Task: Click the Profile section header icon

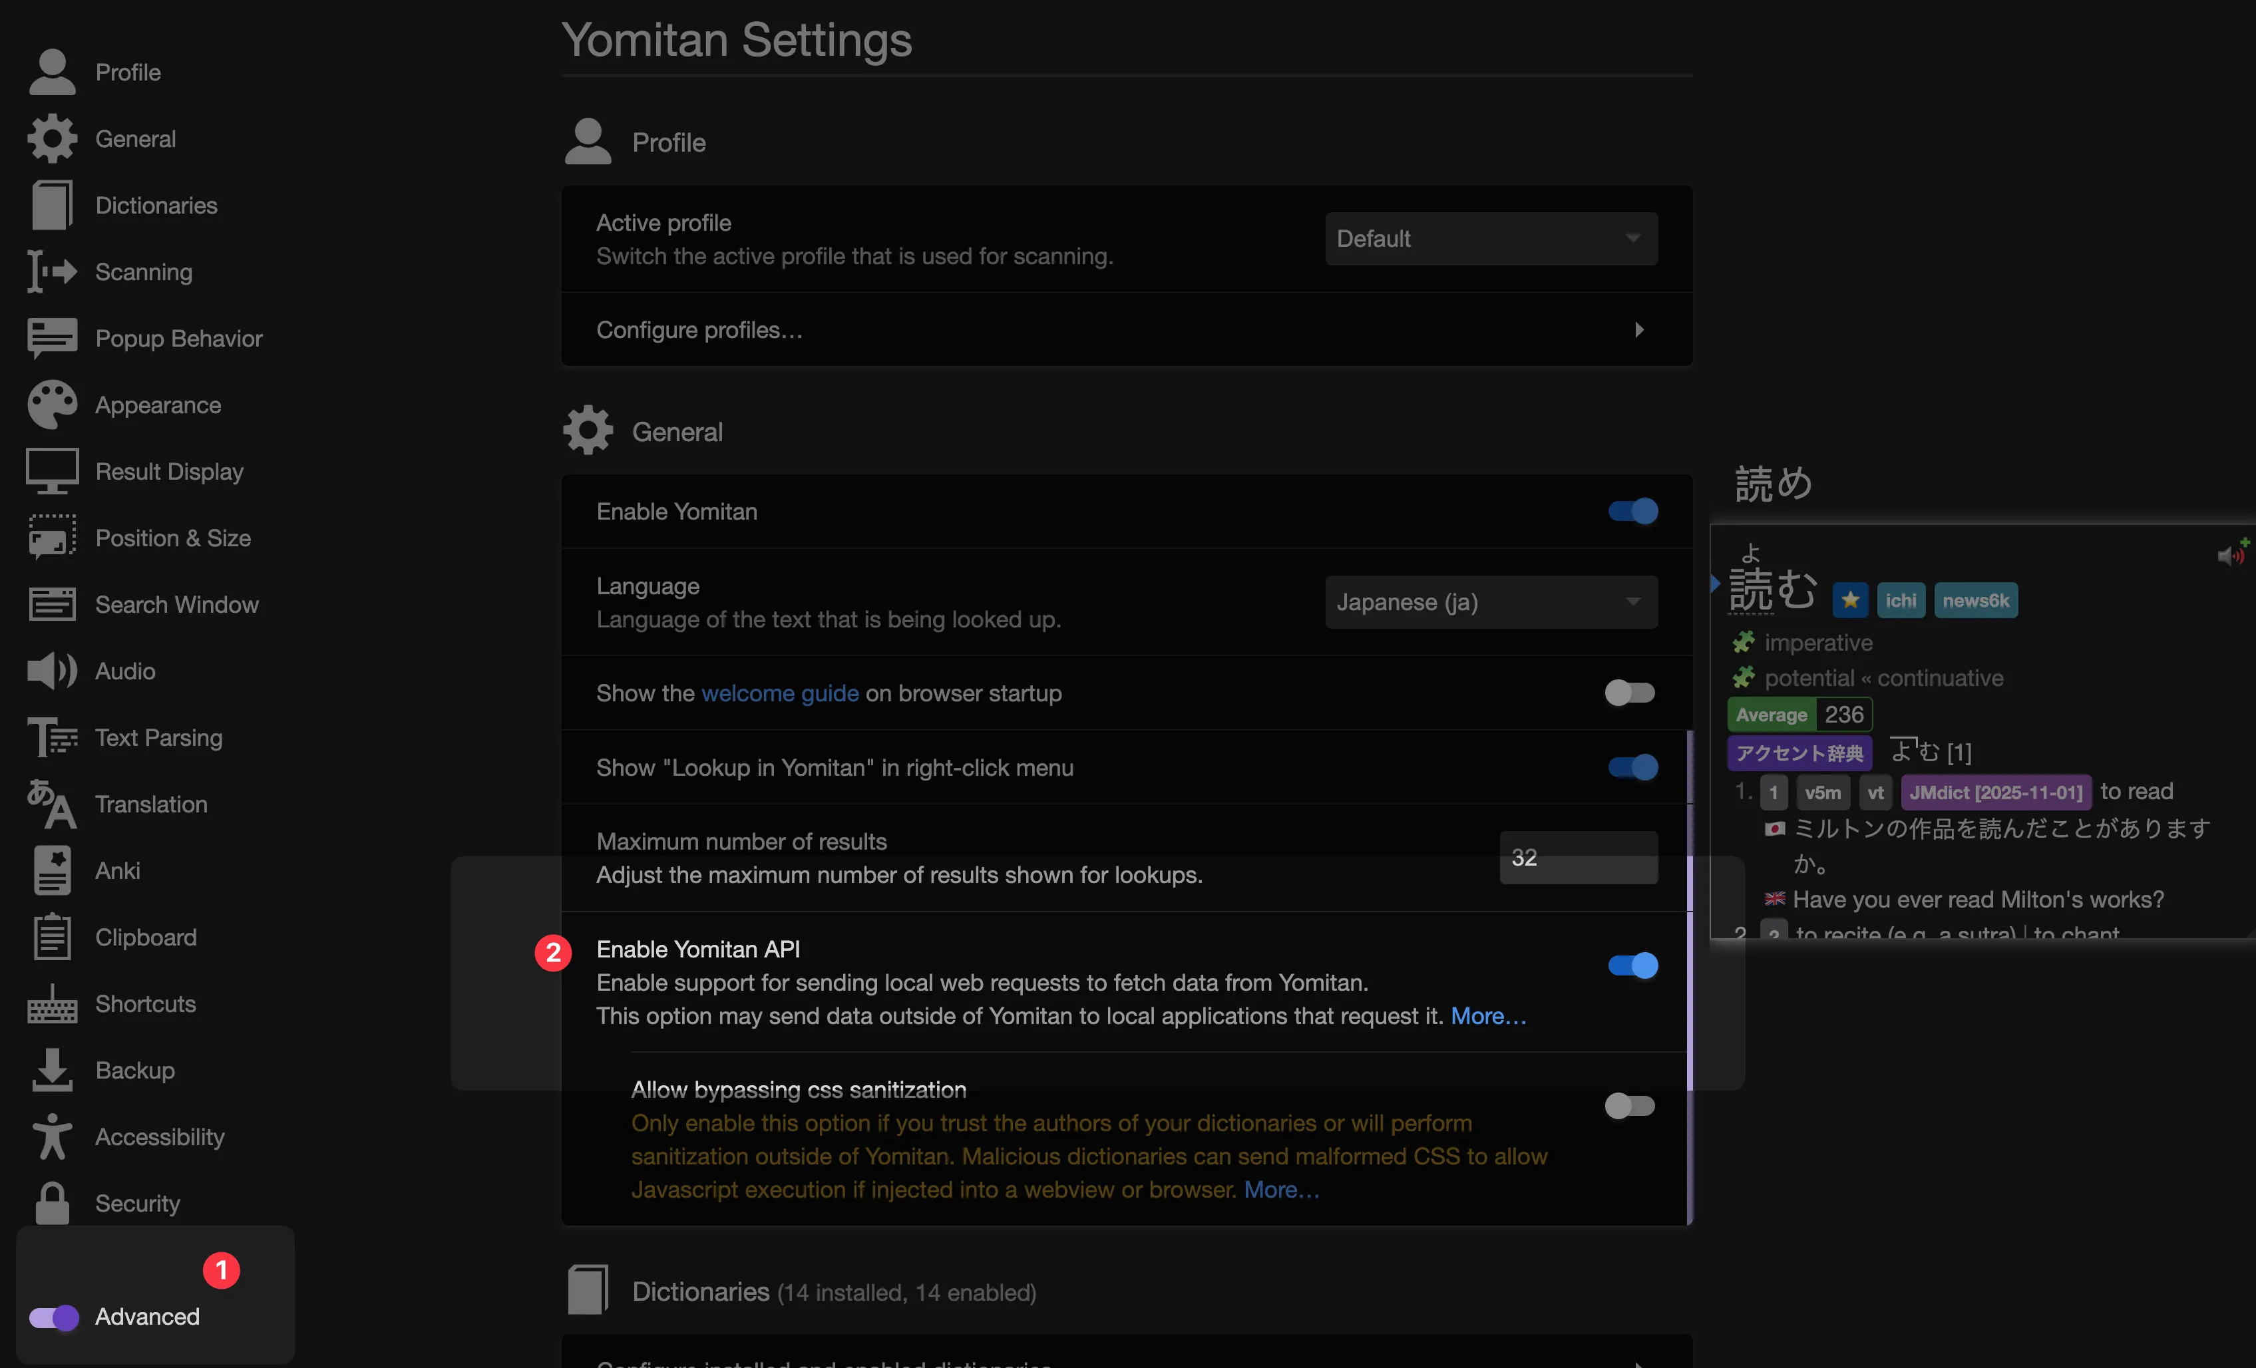Action: (x=588, y=142)
